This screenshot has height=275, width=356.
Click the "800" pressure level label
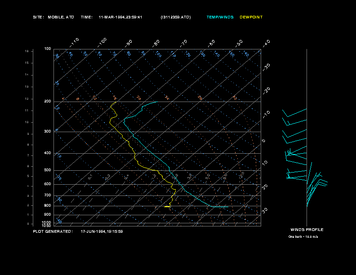point(48,205)
